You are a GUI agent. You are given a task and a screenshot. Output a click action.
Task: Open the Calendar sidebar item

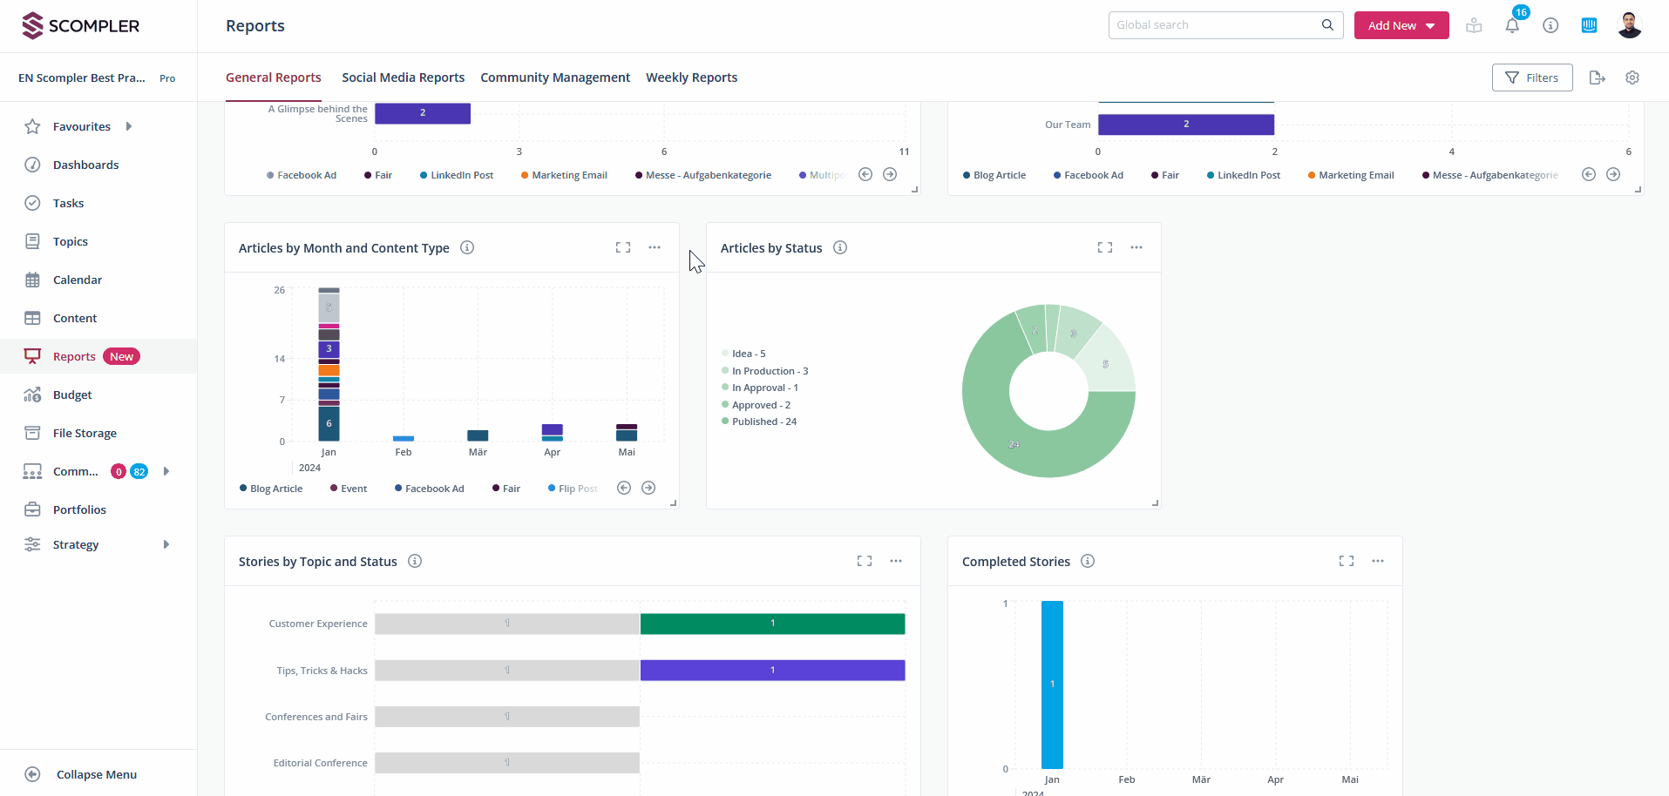(x=78, y=280)
